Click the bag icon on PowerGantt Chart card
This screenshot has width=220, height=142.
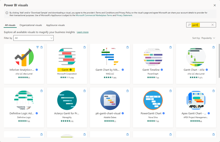pyautogui.click(x=170, y=91)
